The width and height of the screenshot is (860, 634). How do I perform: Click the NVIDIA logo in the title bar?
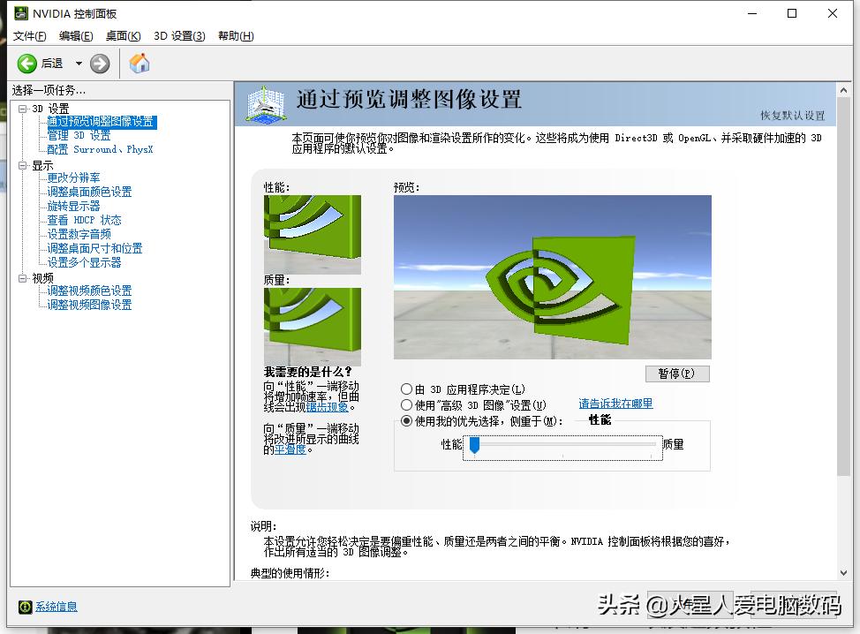[20, 13]
